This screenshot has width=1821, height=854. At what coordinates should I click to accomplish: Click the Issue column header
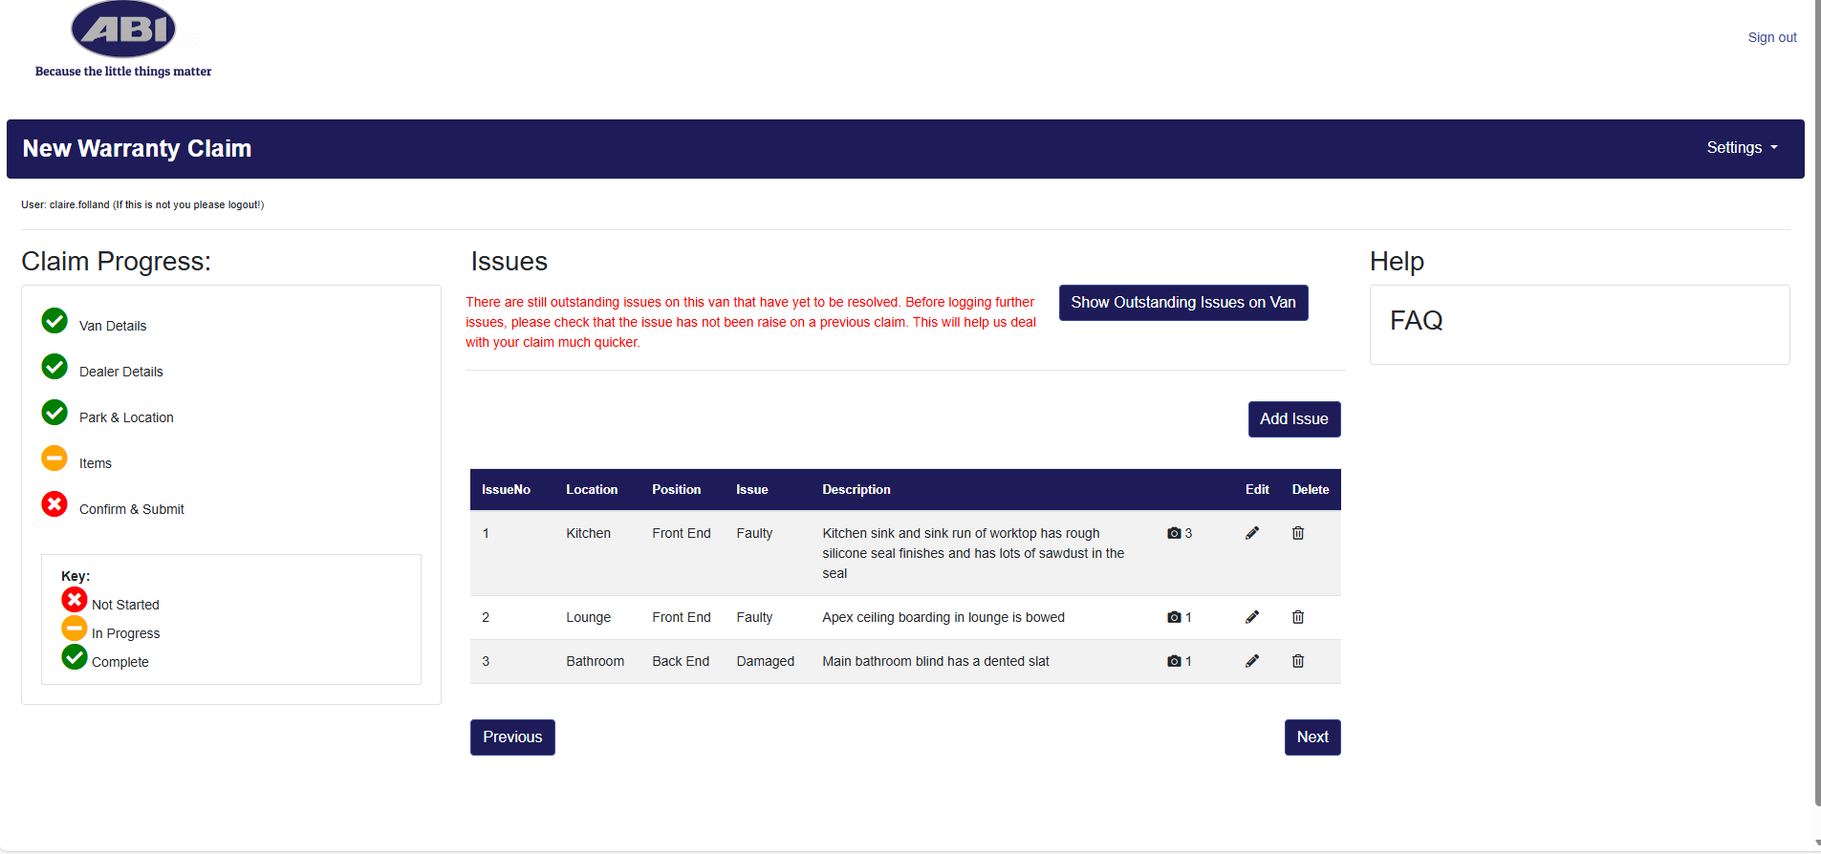click(x=752, y=489)
